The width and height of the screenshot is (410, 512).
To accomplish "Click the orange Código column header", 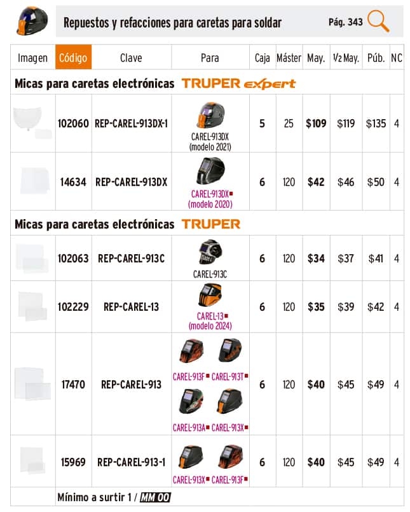I will (74, 57).
